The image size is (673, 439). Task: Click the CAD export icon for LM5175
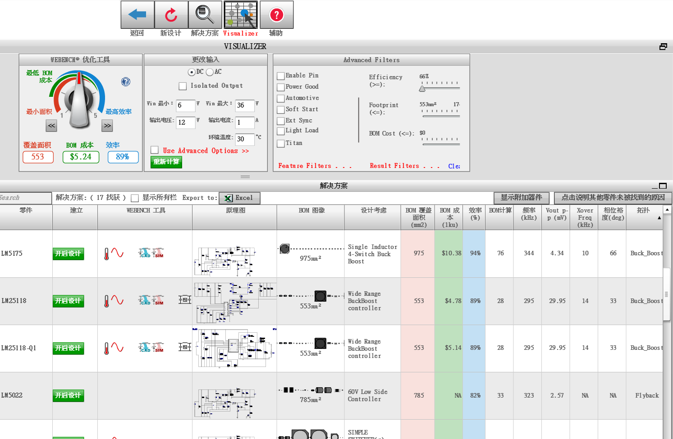[145, 253]
